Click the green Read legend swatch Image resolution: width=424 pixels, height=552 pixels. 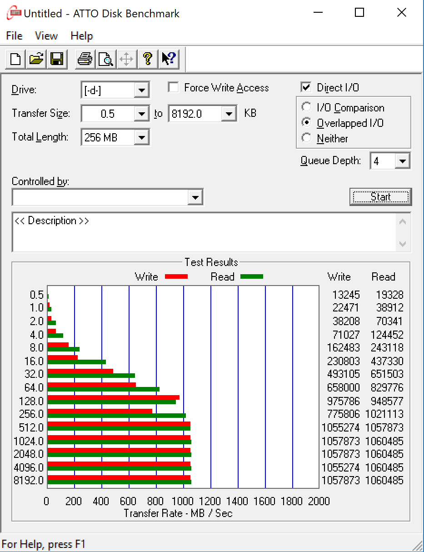(x=252, y=276)
